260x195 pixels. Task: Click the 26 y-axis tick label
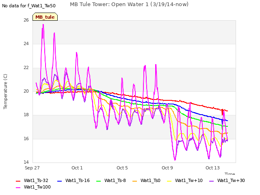click(x=26, y=20)
